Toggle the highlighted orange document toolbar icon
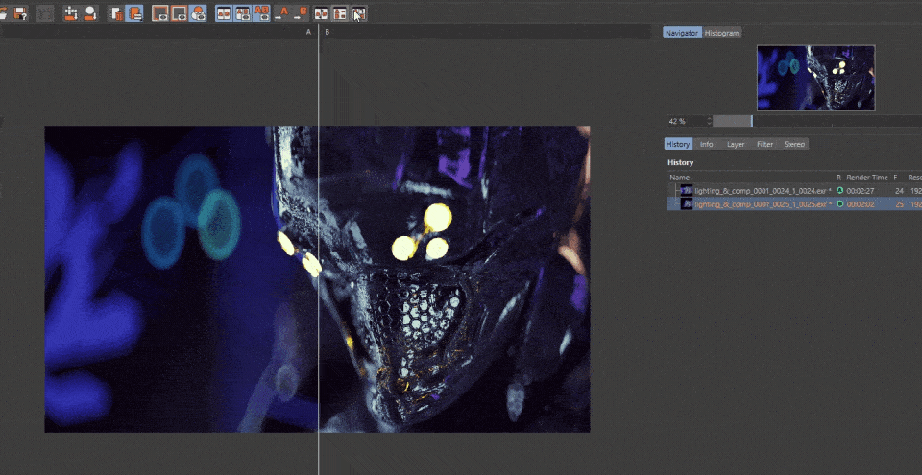Image resolution: width=922 pixels, height=475 pixels. pos(134,12)
